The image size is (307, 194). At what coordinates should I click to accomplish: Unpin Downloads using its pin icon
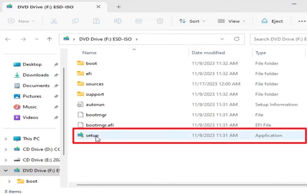56,75
